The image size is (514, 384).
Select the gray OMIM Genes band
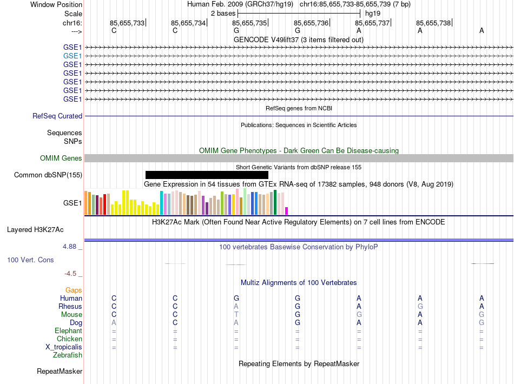click(x=299, y=158)
